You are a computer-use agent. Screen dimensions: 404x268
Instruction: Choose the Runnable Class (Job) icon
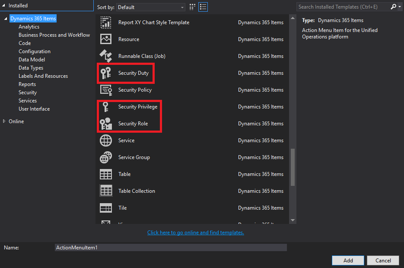(105, 56)
